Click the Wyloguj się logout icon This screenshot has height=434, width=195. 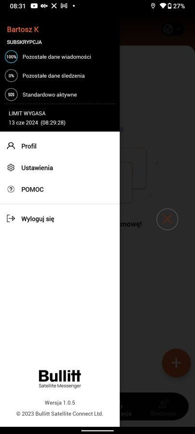click(11, 218)
